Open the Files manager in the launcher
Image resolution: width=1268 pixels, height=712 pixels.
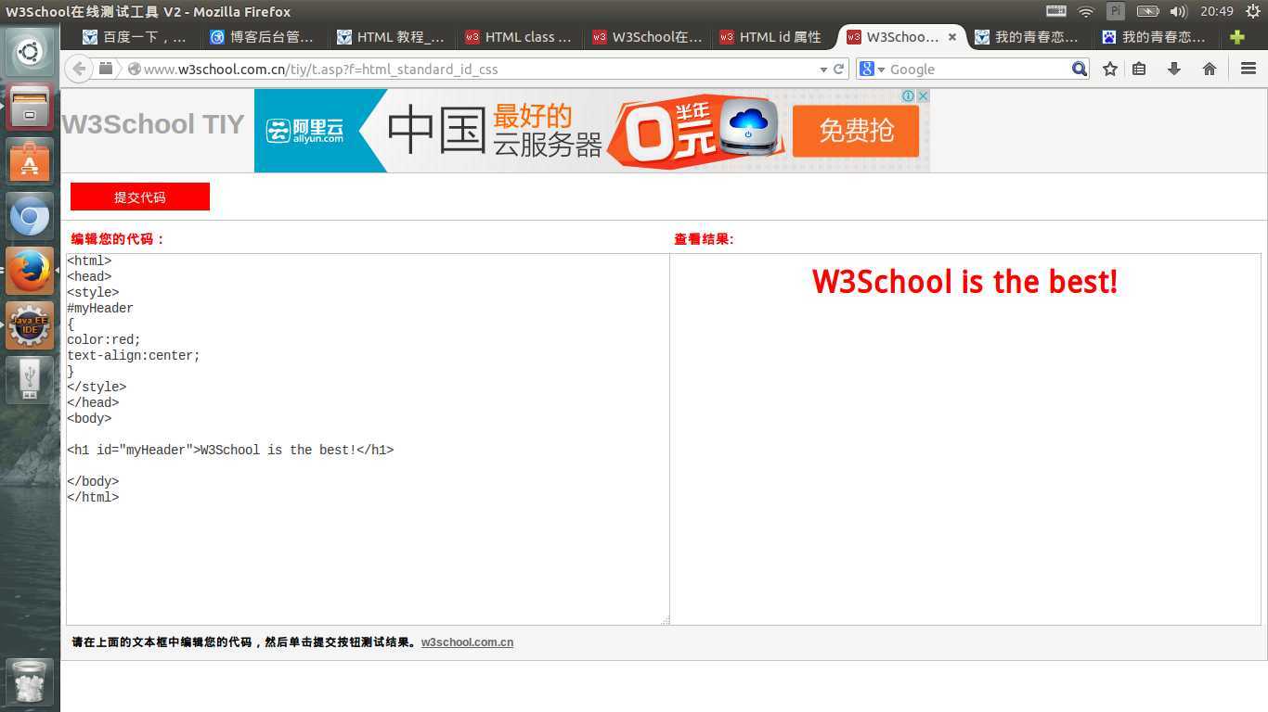30,107
